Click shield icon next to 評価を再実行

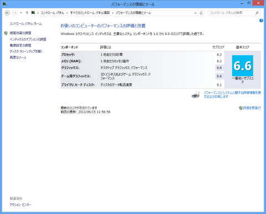(241, 108)
